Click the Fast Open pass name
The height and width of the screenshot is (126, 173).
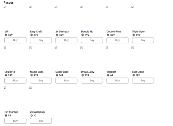click(138, 72)
